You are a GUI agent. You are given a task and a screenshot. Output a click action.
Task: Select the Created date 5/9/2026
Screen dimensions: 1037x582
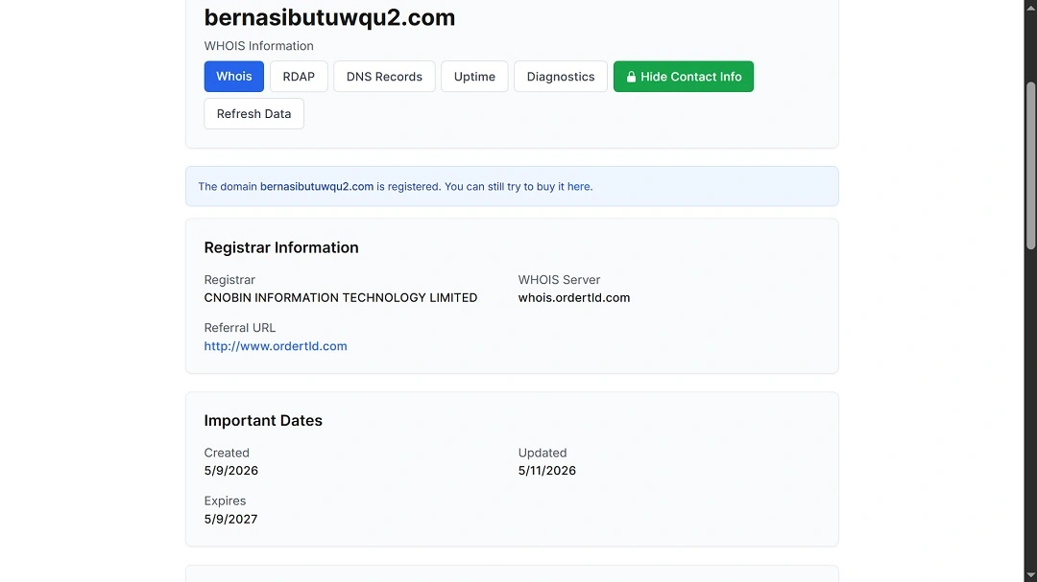pos(230,471)
